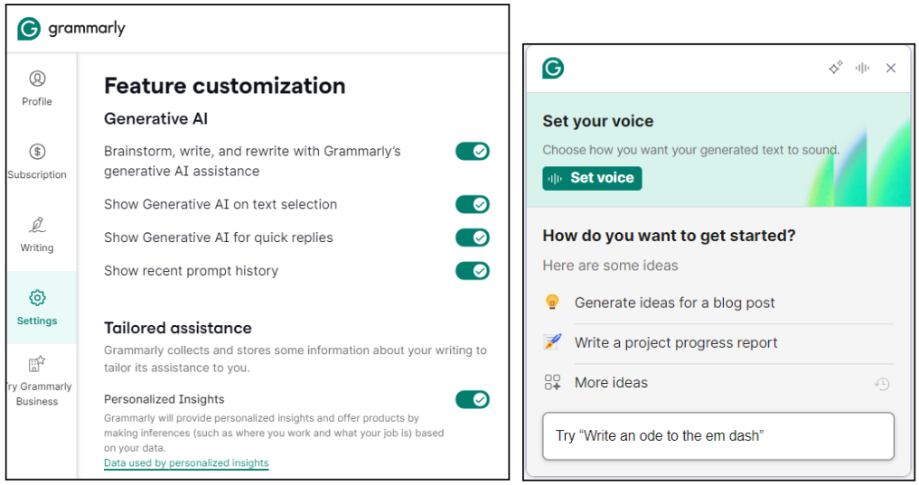Click the sparkle icon in assistant panel

click(836, 68)
